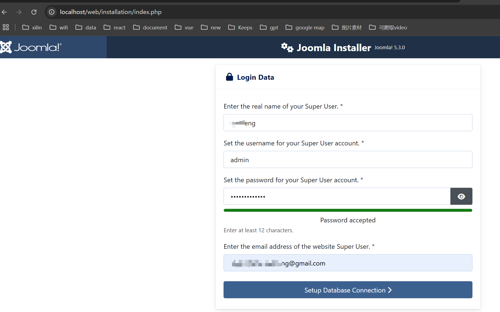Open the react bookmark folder
The image size is (500, 312).
pos(114,27)
